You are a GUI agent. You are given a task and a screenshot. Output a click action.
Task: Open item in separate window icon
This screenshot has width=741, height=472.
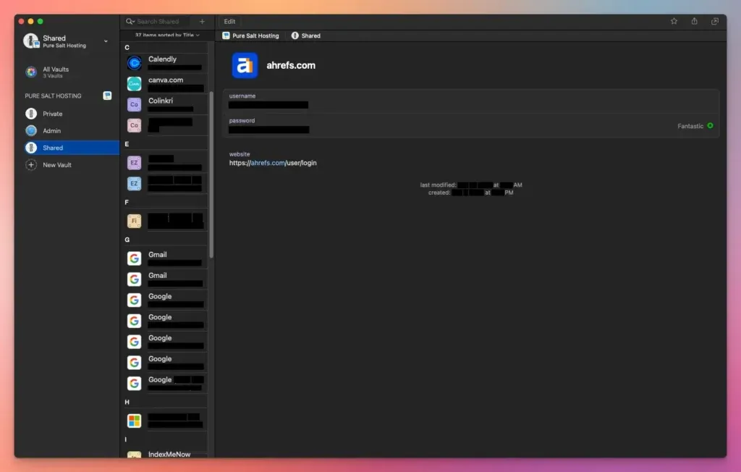715,22
